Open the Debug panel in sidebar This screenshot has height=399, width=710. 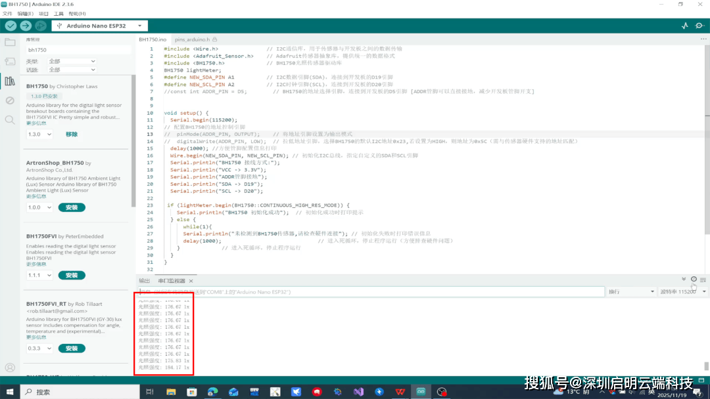(x=10, y=100)
